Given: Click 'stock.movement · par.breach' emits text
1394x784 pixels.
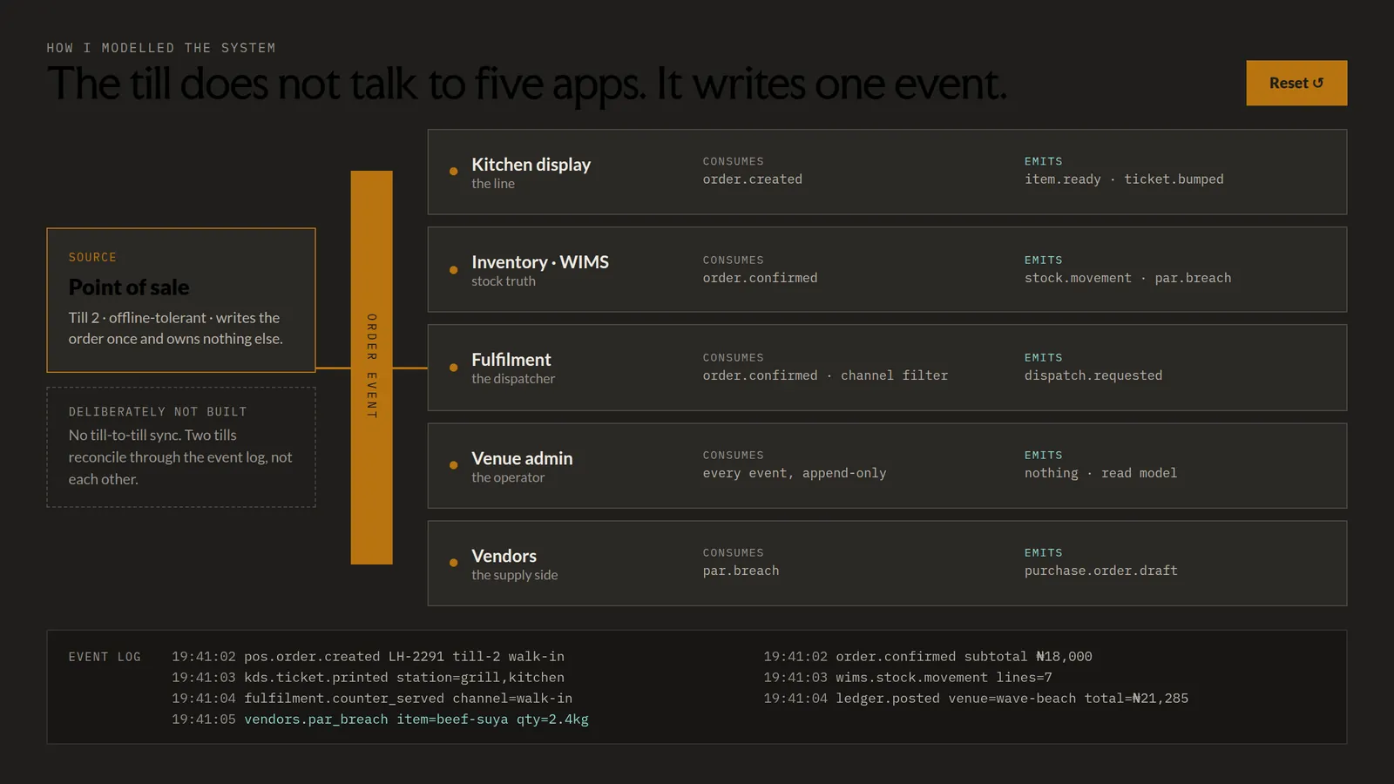Looking at the screenshot, I should click(x=1127, y=278).
